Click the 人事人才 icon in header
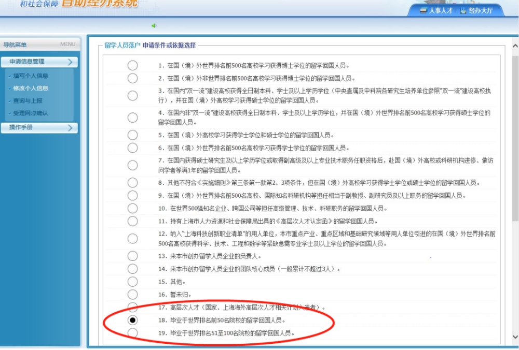519x350 pixels. coord(424,10)
